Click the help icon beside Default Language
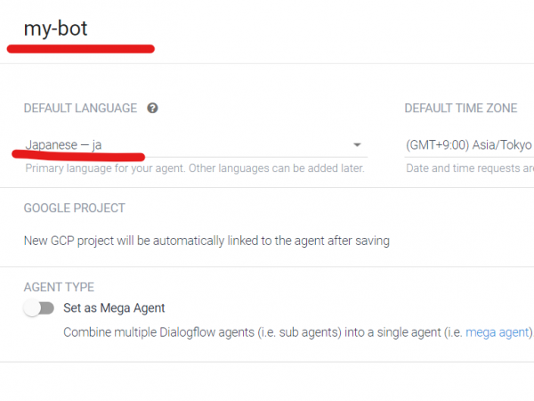 (x=152, y=108)
